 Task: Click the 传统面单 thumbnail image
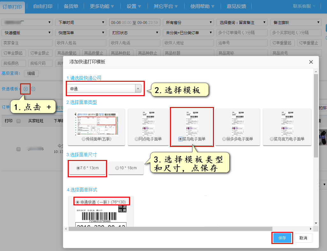coord(96,124)
